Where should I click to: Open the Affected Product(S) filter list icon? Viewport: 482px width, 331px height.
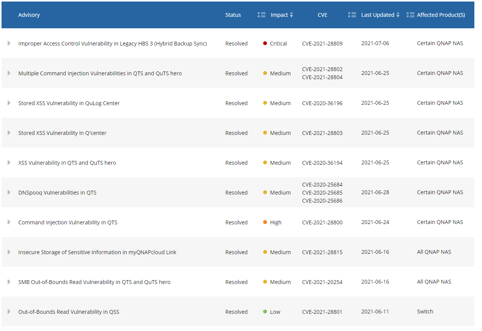(411, 15)
